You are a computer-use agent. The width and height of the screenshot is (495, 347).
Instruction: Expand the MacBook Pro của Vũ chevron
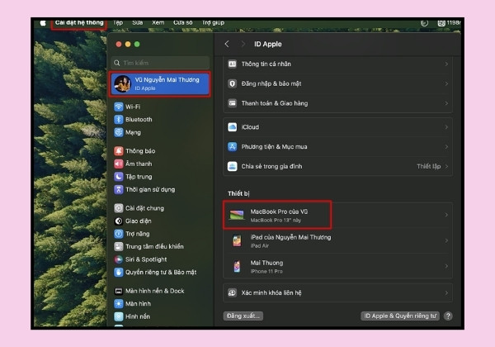[x=446, y=215]
